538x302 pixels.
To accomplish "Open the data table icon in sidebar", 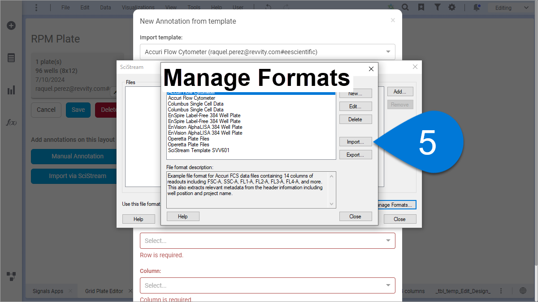I will pyautogui.click(x=11, y=58).
